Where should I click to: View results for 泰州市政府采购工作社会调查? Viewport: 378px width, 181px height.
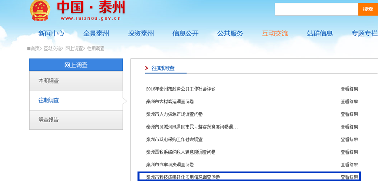(349, 139)
